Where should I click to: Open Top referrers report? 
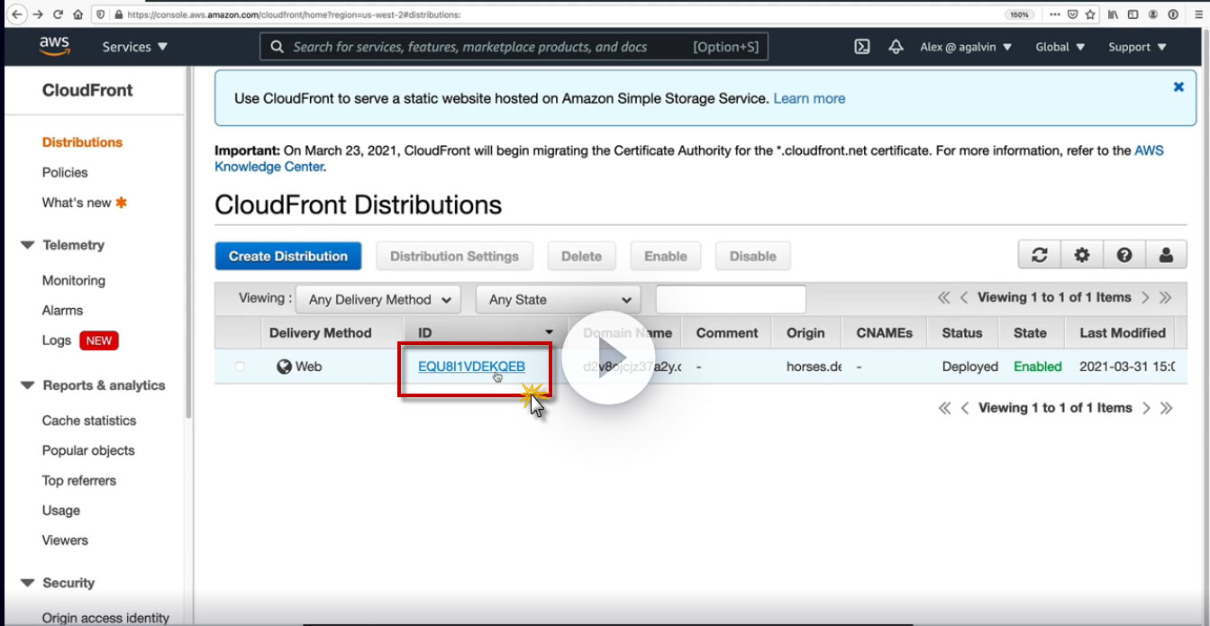[x=79, y=480]
